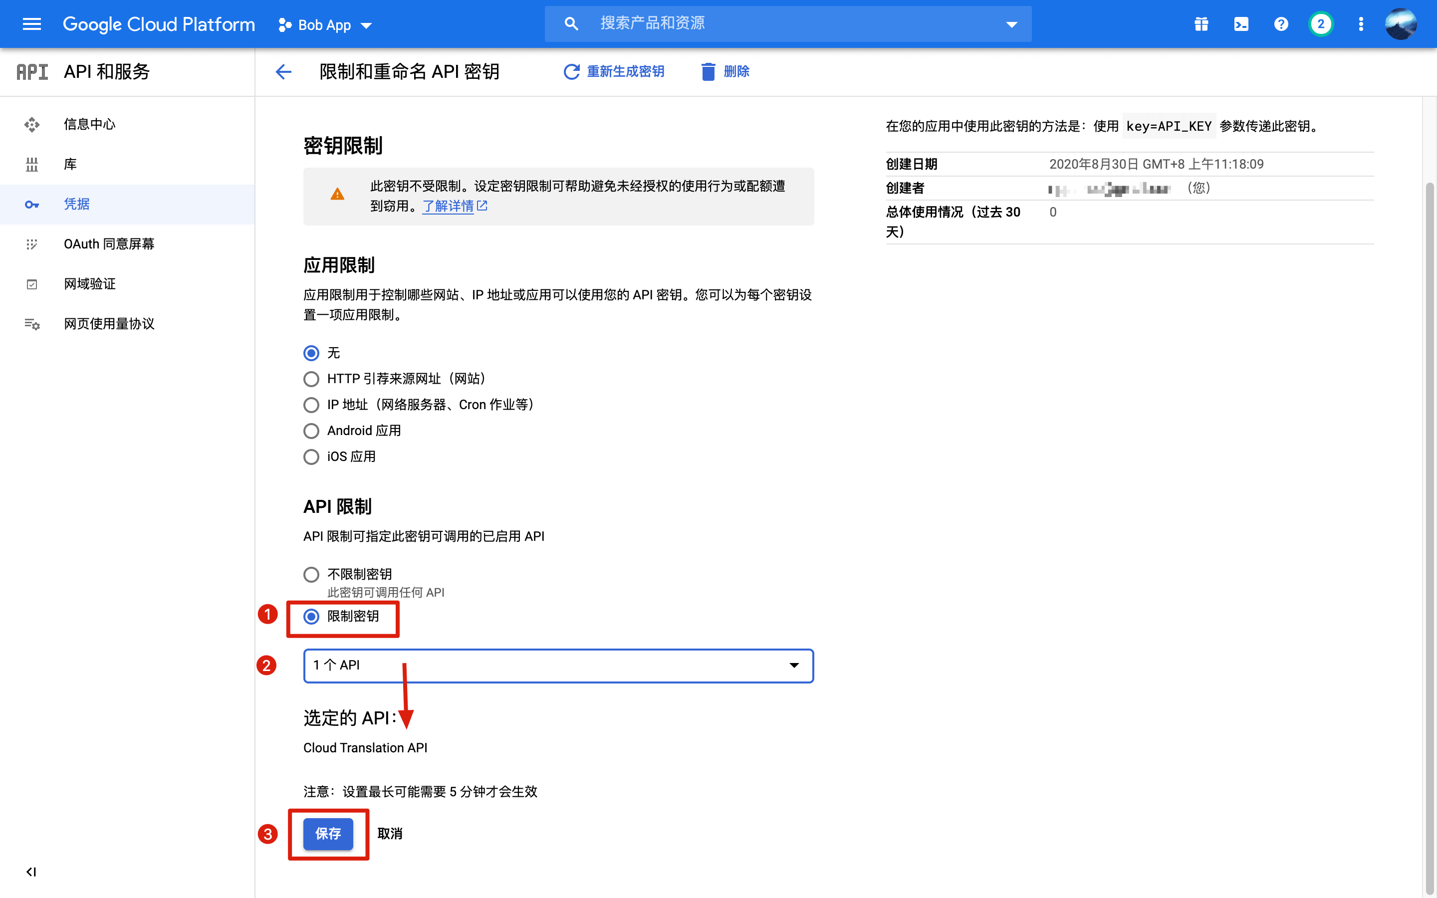
Task: Click the 网页使用量协议 settings icon
Action: click(x=31, y=324)
